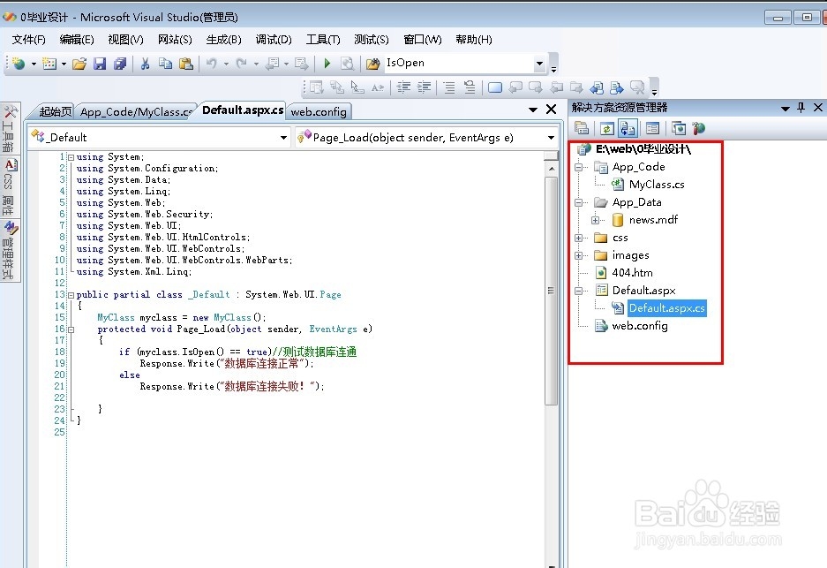The height and width of the screenshot is (568, 827).
Task: Select MyClass.cs in Solution Explorer
Action: click(657, 185)
